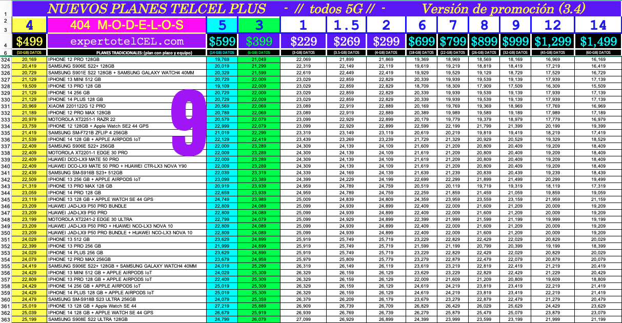Select the $299 plan price cell
Screen dimensions: 622x323
[387, 42]
